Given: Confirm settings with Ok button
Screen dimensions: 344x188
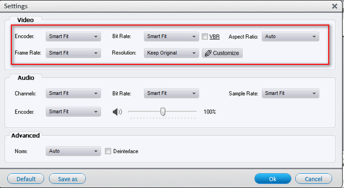Looking at the screenshot, I should pos(273,179).
